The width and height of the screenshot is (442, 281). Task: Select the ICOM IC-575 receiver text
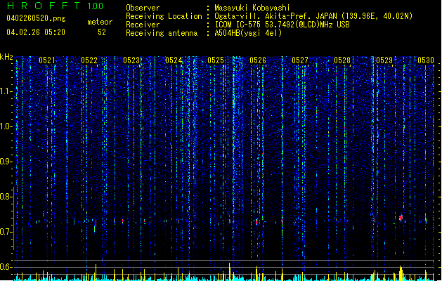click(282, 25)
